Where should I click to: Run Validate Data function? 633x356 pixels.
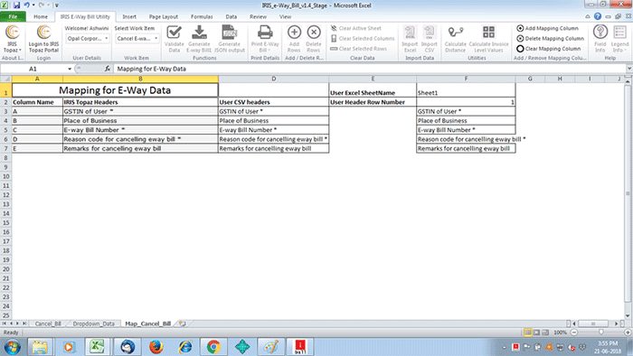[174, 39]
